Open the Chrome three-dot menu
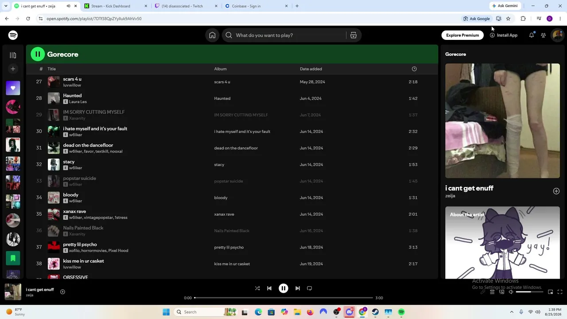 tap(560, 19)
